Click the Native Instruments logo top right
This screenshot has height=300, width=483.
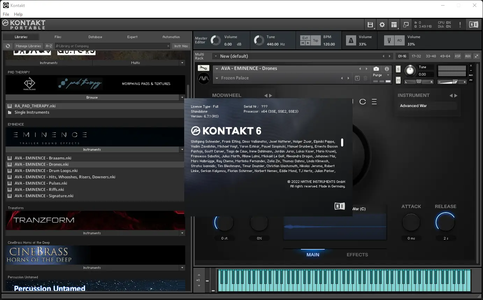click(x=474, y=24)
